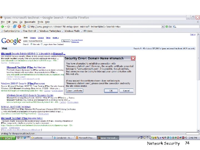
Task: Open Free Hotmail bookmark
Action: coord(28,31)
